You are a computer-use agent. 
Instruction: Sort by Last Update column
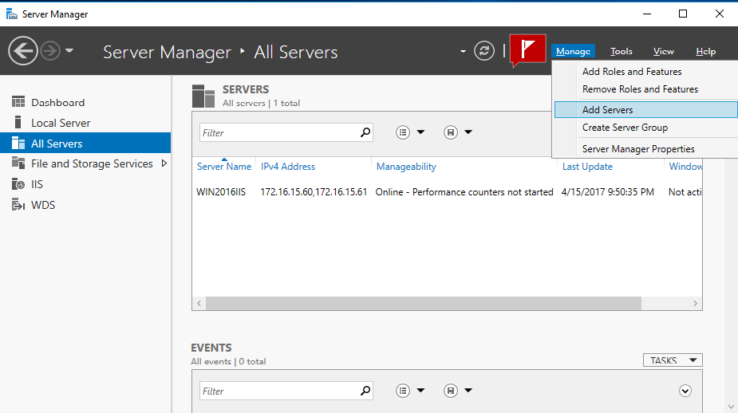(587, 167)
